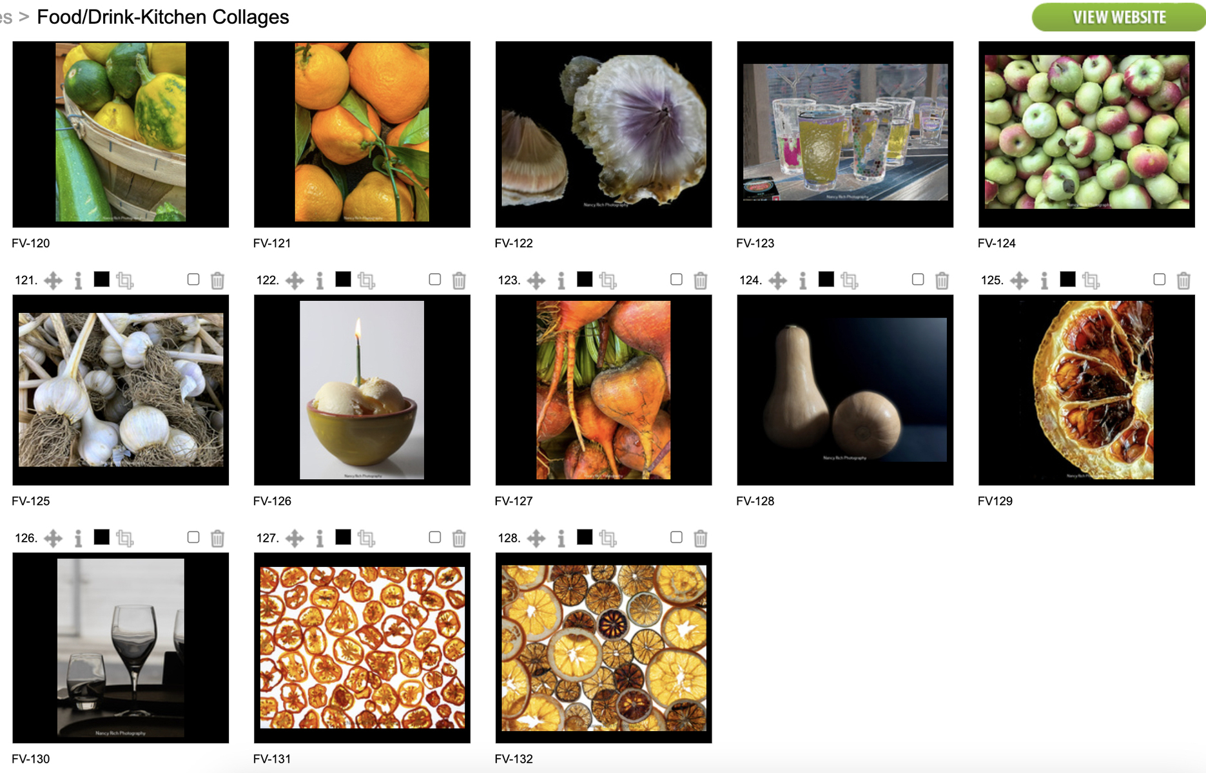The height and width of the screenshot is (773, 1206).
Task: Click the crop icon for image 123
Action: [x=608, y=280]
